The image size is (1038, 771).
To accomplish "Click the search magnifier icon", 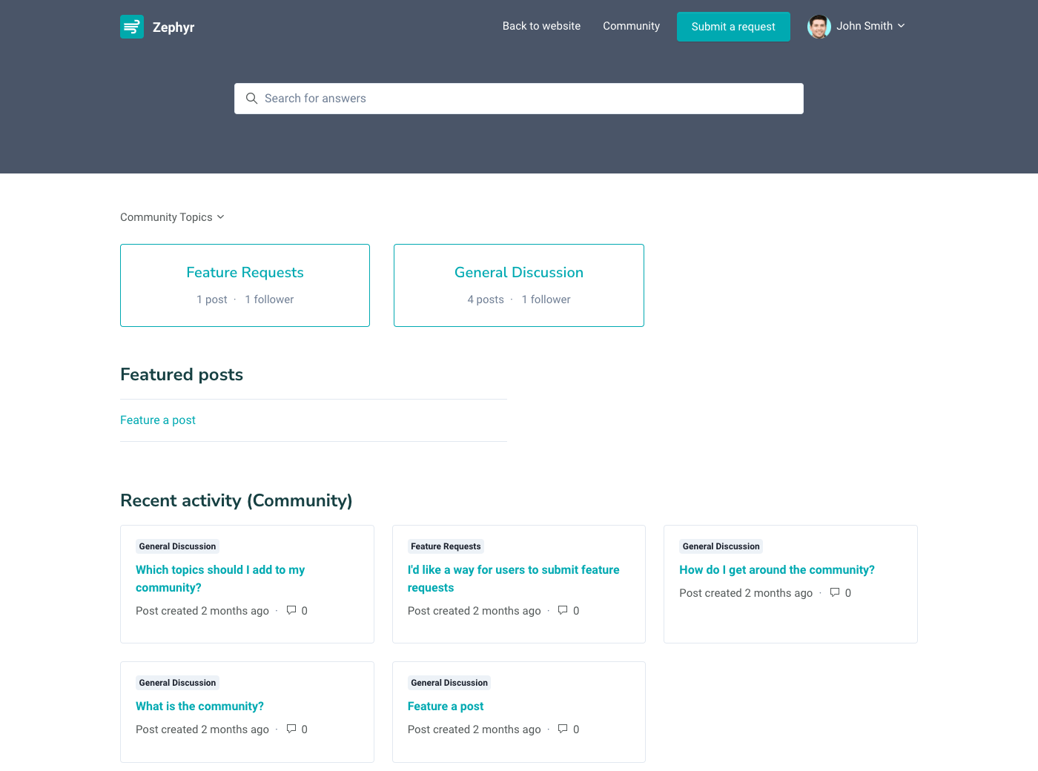I will [x=251, y=99].
